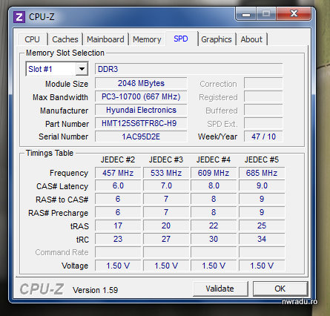This screenshot has height=316, width=330.
Task: Click the Week/Year 47 / 10 field
Action: [263, 136]
